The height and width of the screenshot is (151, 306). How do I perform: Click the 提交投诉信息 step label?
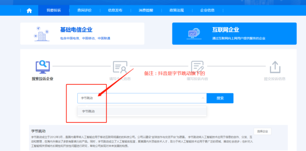click(x=275, y=79)
